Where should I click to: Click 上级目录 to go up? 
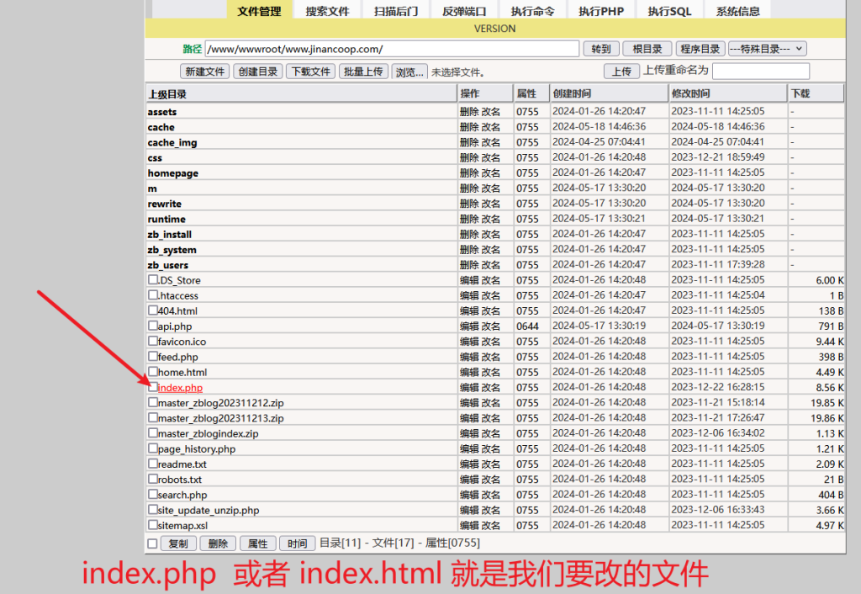click(167, 94)
